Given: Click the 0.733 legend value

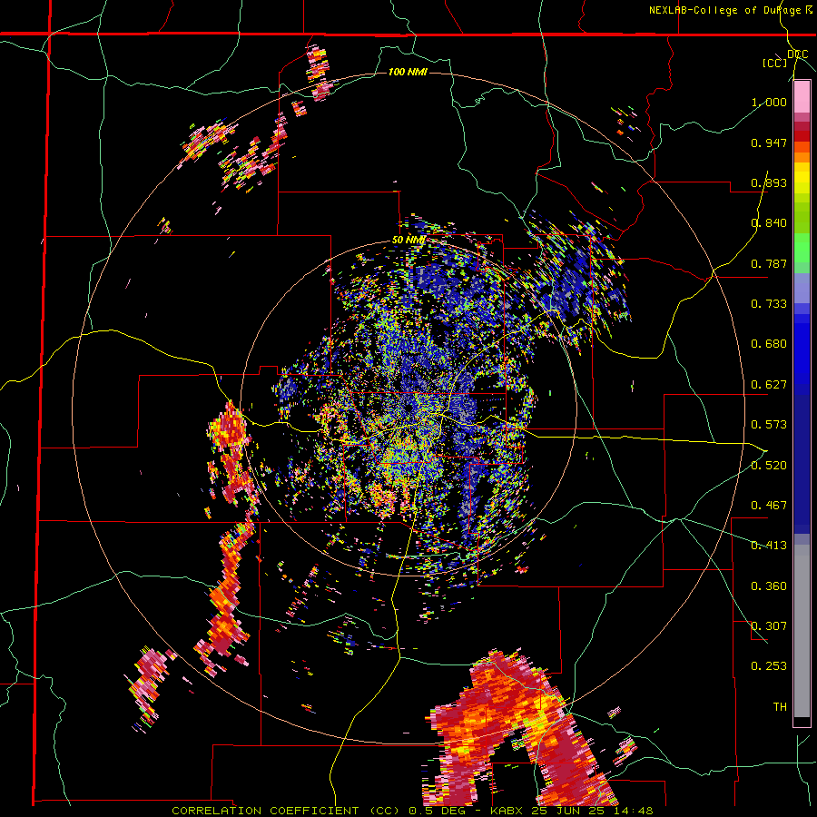Looking at the screenshot, I should (x=769, y=304).
